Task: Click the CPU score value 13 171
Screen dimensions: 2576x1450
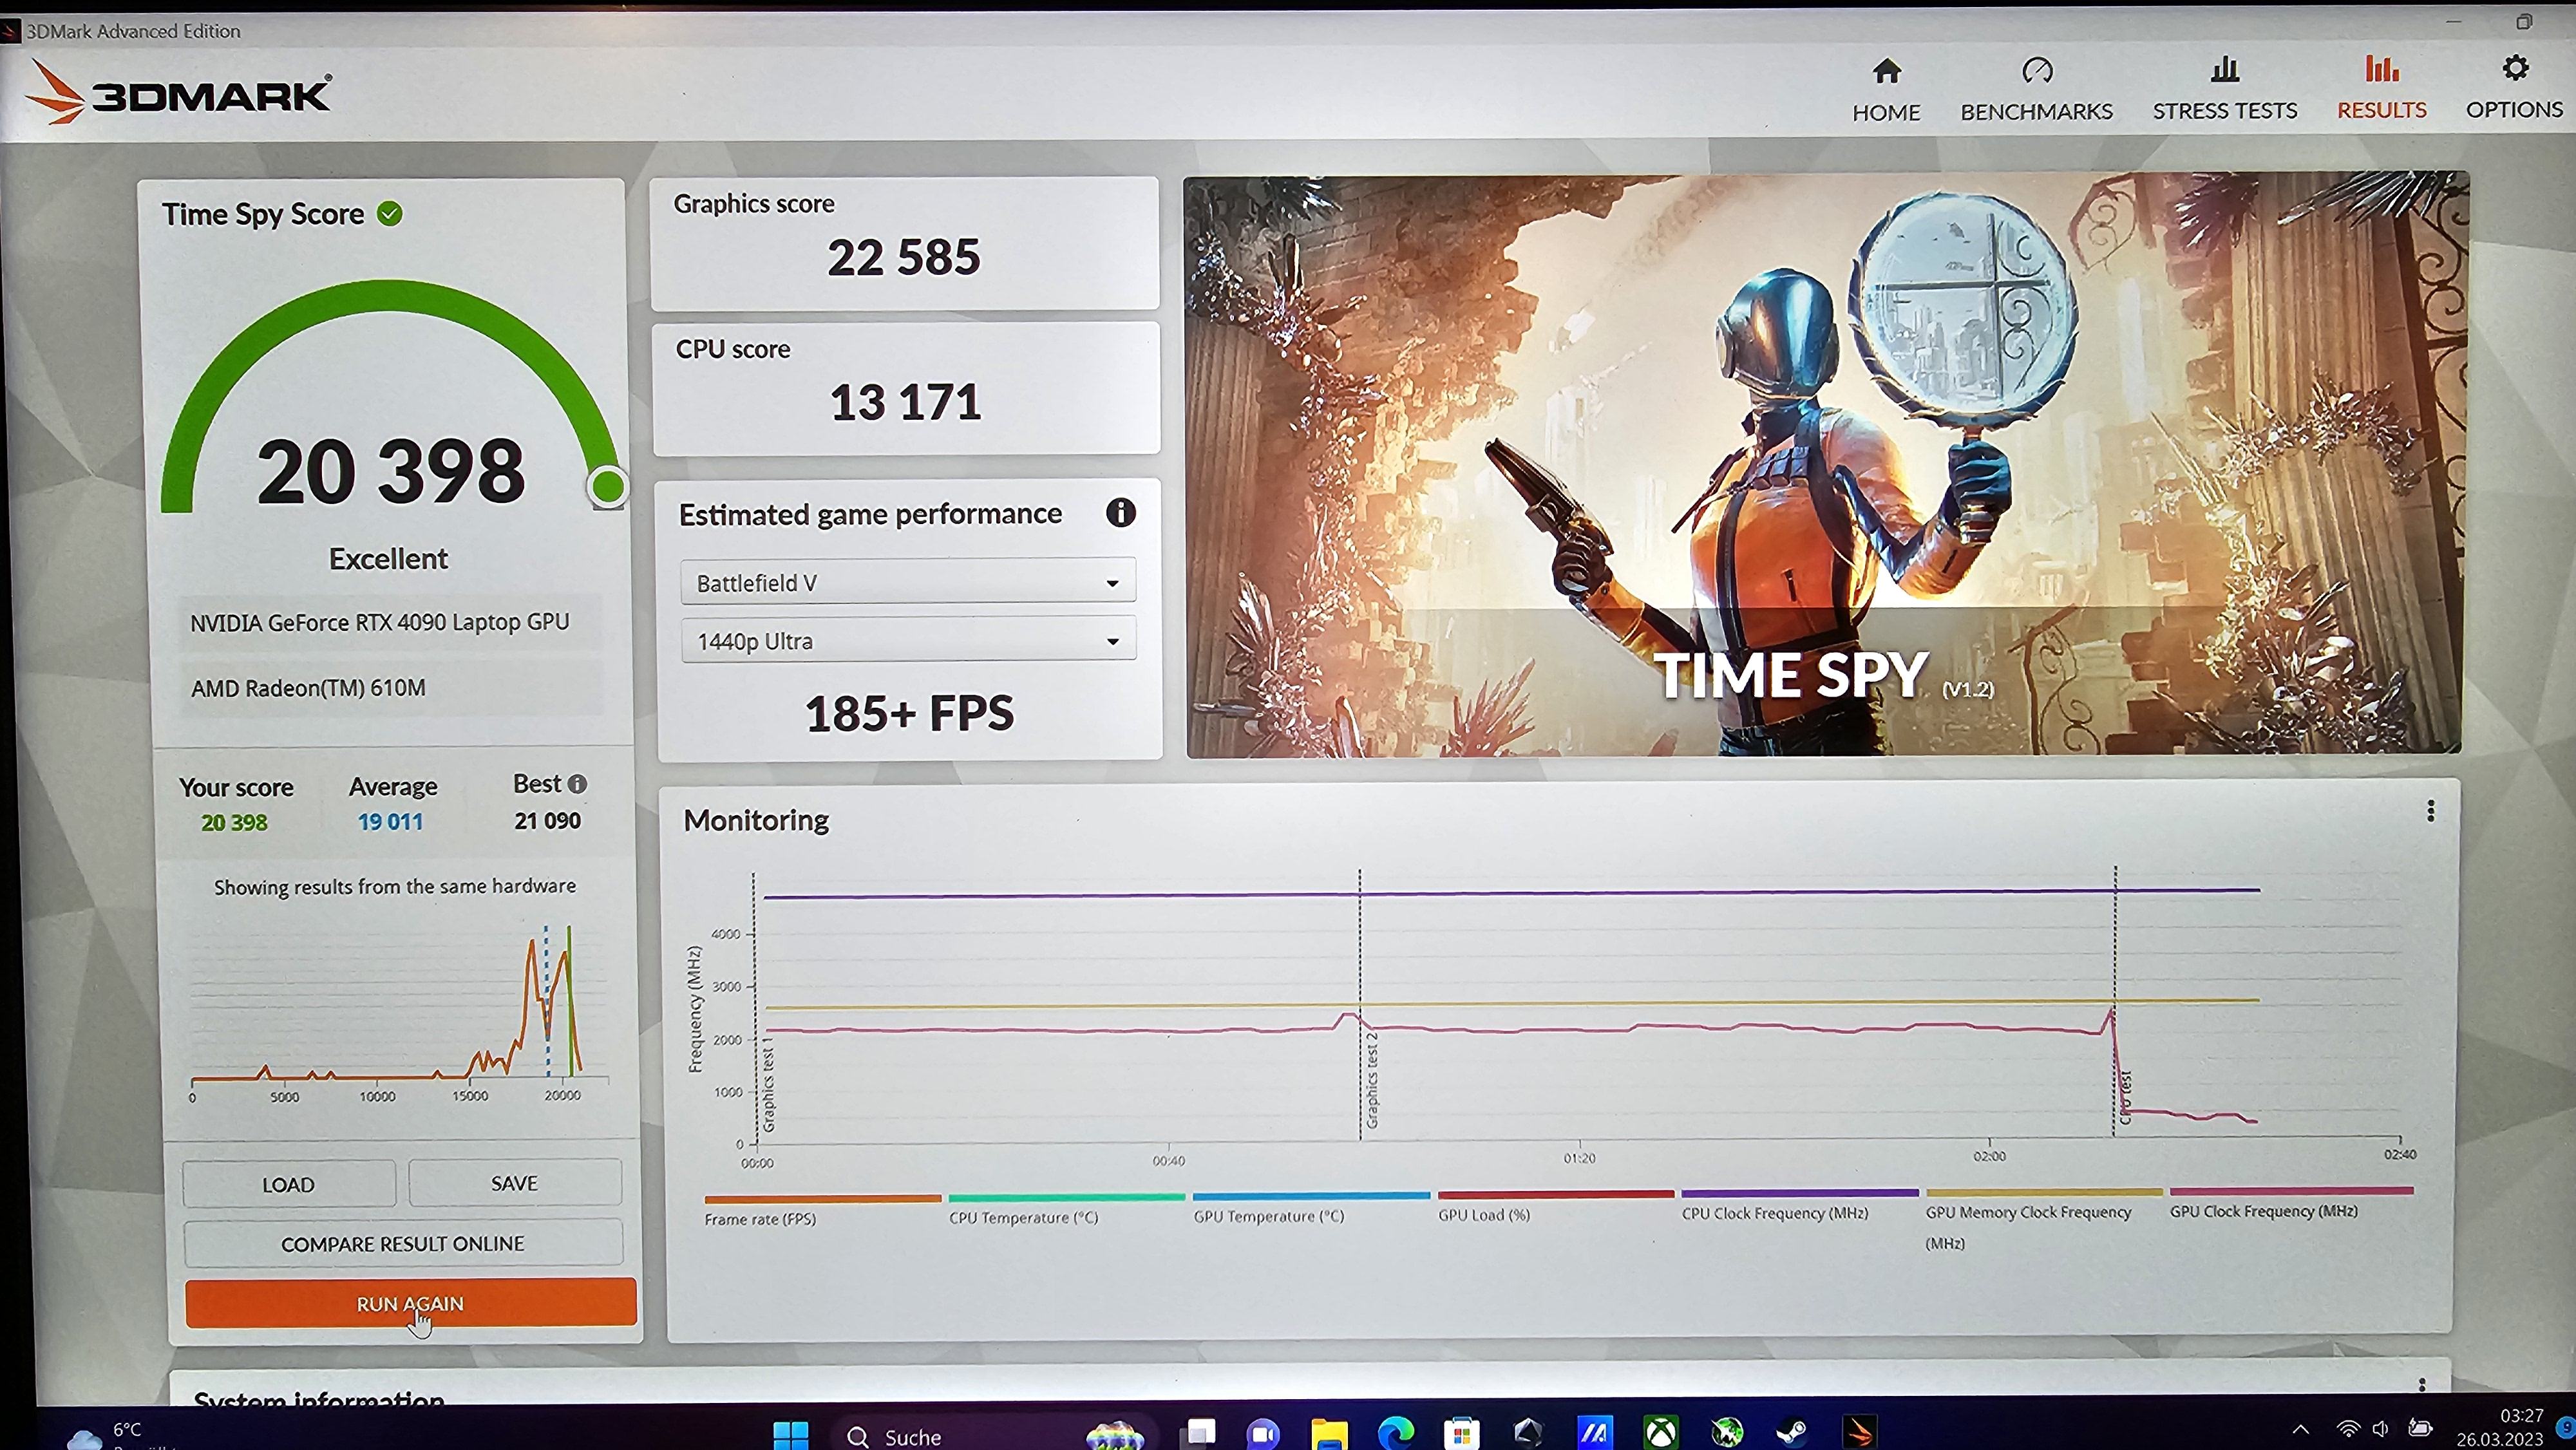Action: pyautogui.click(x=905, y=402)
